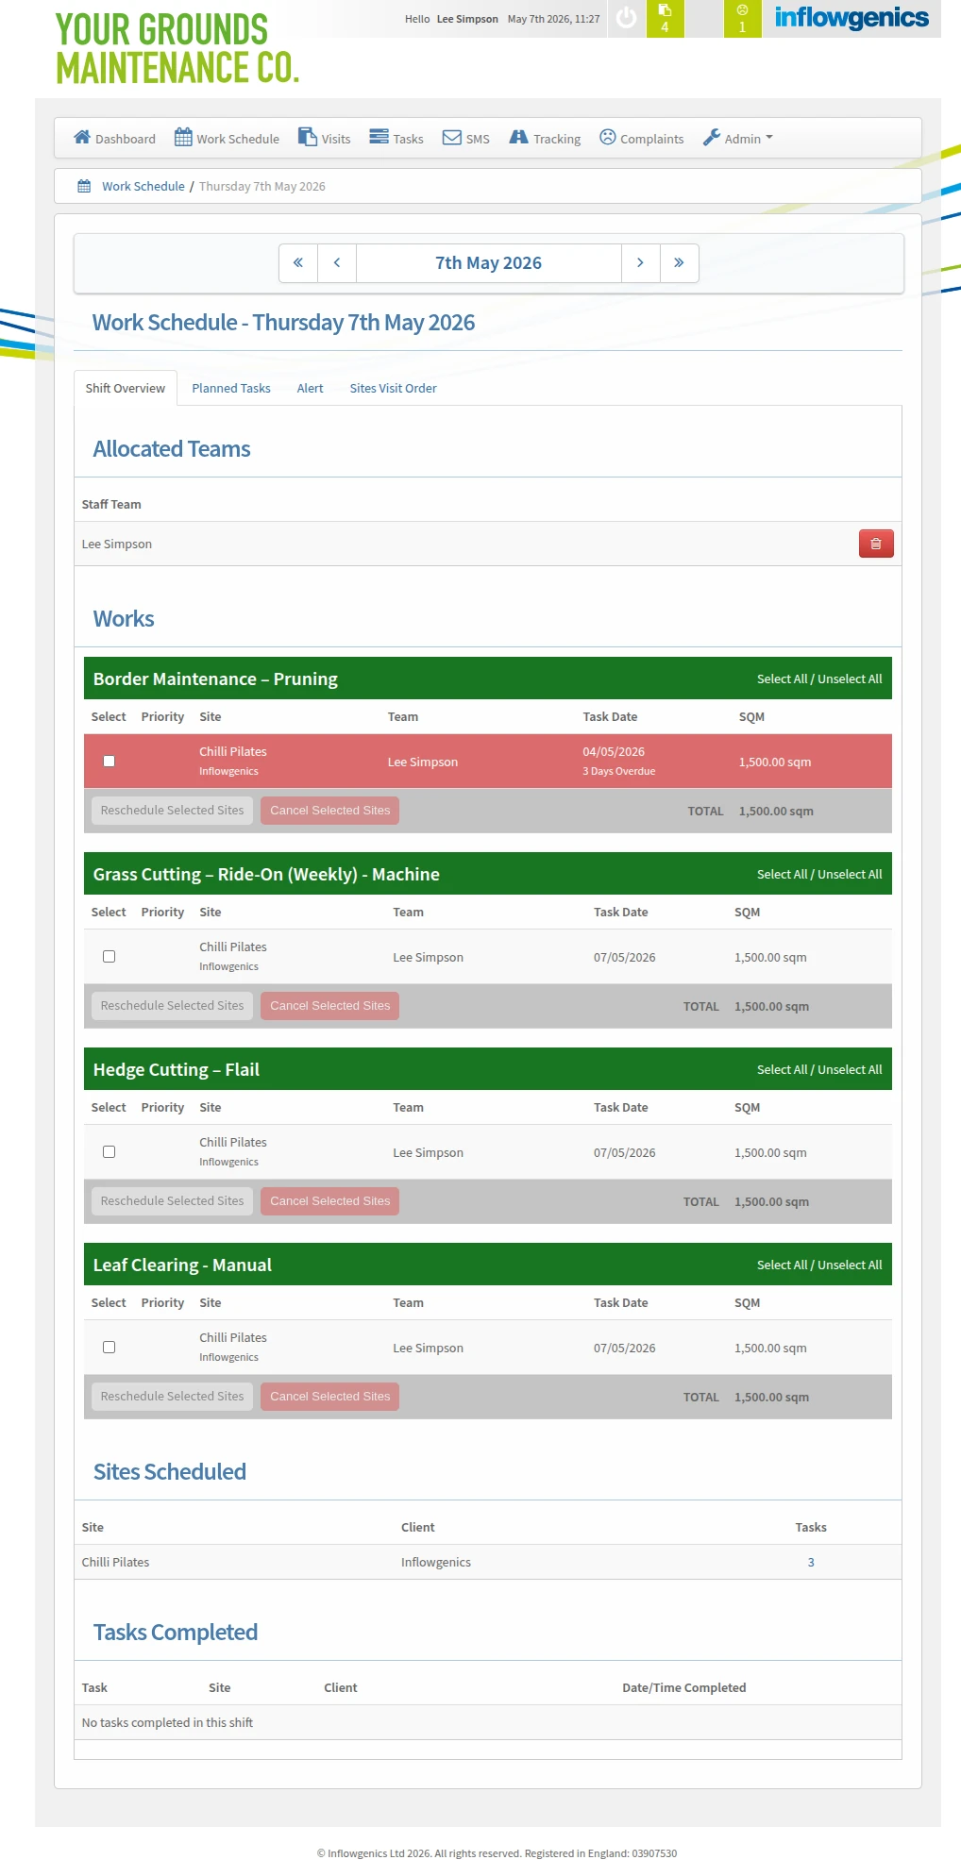Click Tasks menu item label
The image size is (961, 1860).
point(408,139)
